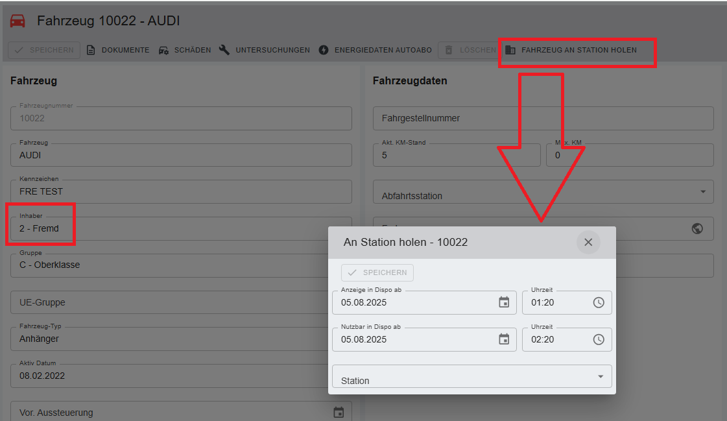Open calendar for Anzeige in Dispo ab
This screenshot has height=421, width=727.
click(504, 302)
